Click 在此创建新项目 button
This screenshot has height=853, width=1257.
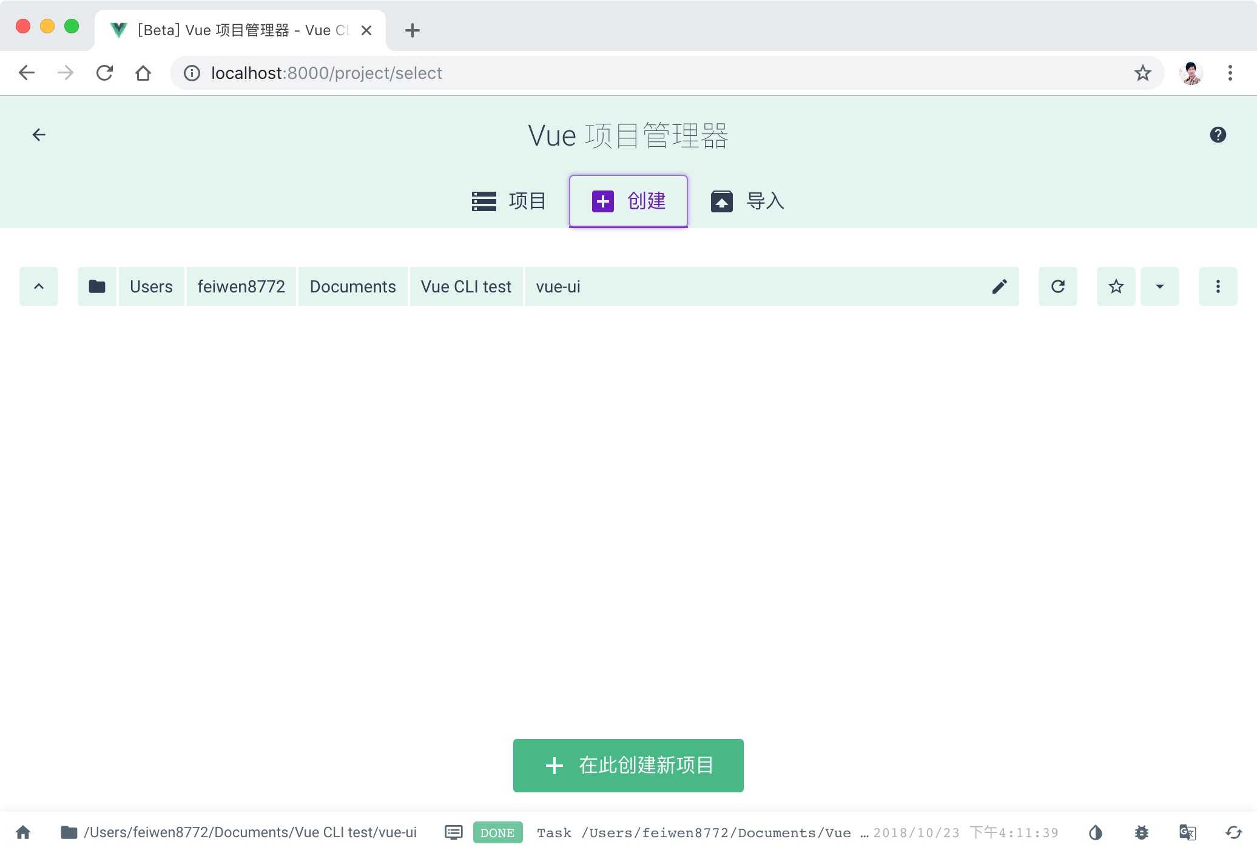628,766
